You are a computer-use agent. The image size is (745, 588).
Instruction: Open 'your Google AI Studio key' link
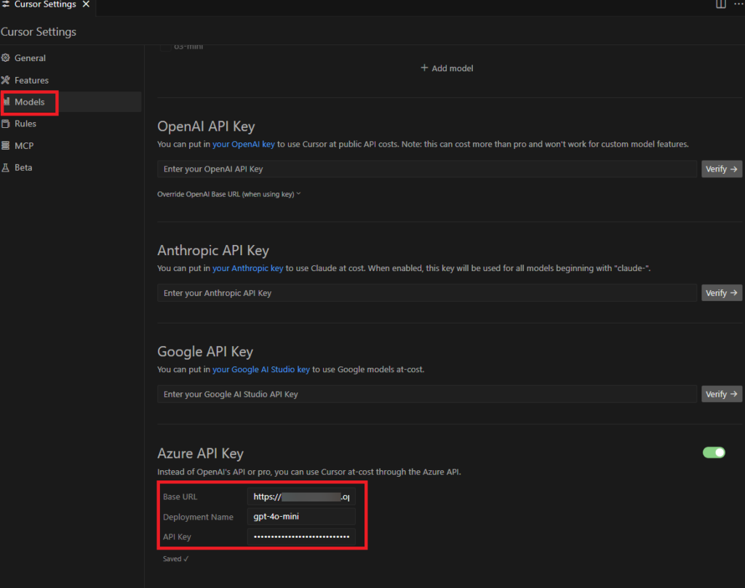[x=261, y=370]
